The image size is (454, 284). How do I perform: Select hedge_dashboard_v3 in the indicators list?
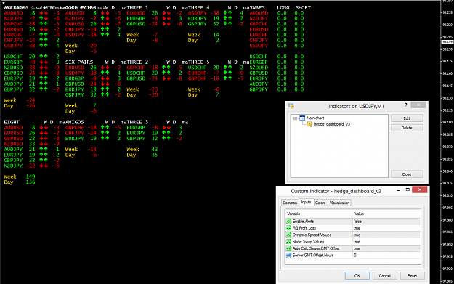pyautogui.click(x=332, y=124)
